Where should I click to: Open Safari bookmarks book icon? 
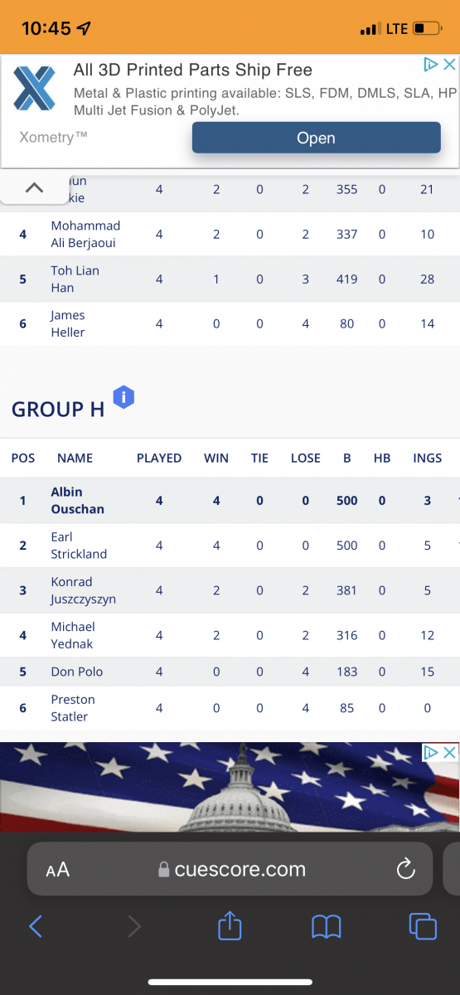coord(327,926)
